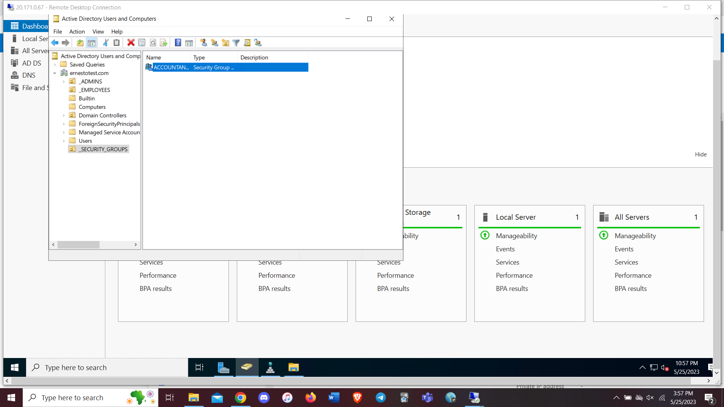Collapse the ernestotest.com domain node
Viewport: 724px width, 407px height.
[55, 73]
